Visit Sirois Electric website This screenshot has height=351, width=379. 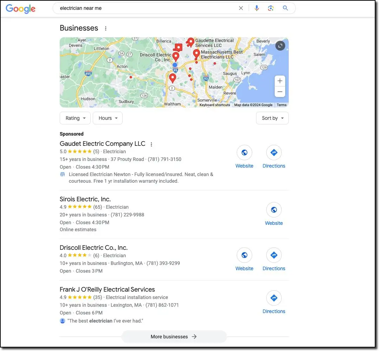(274, 214)
